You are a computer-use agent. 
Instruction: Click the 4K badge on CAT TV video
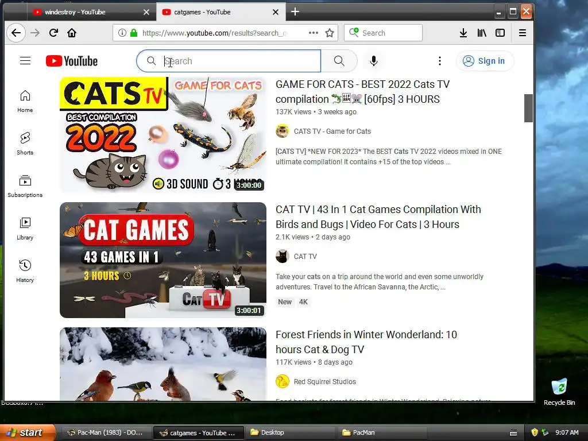pos(303,302)
